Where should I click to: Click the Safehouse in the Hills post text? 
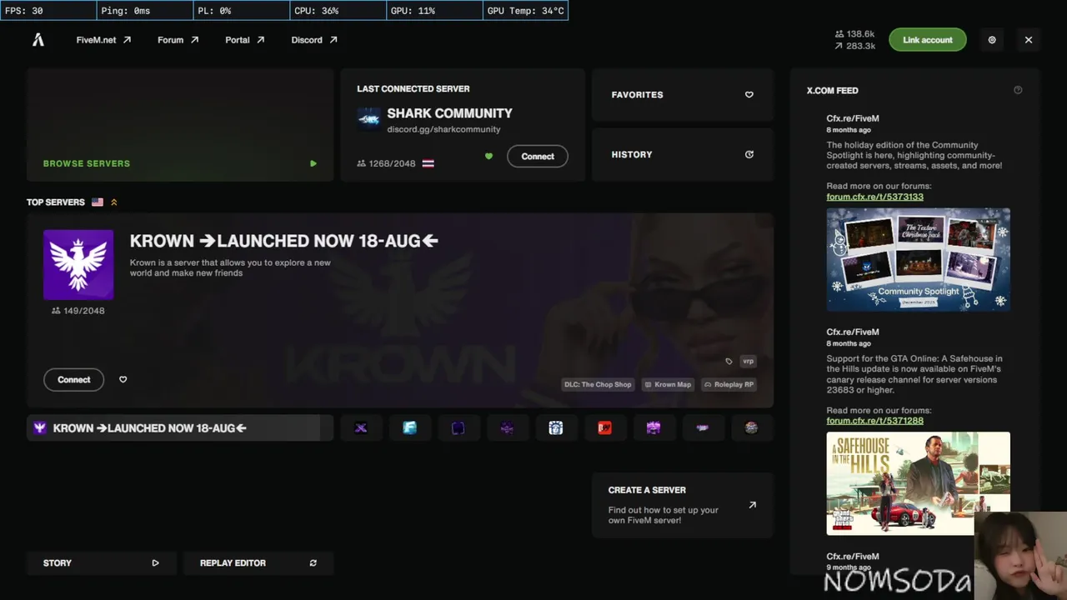tap(914, 375)
